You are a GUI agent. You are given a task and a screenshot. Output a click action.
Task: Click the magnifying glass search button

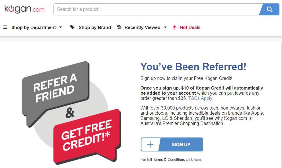point(269,9)
